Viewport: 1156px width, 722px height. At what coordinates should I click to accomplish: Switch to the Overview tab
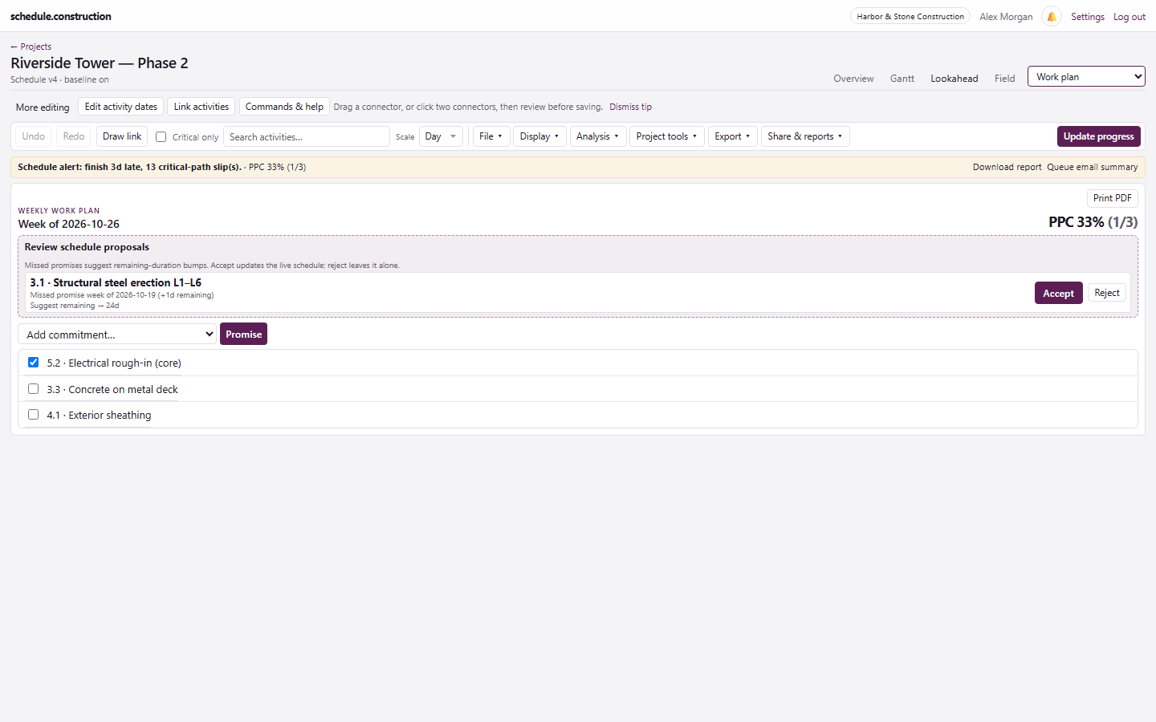coord(853,79)
